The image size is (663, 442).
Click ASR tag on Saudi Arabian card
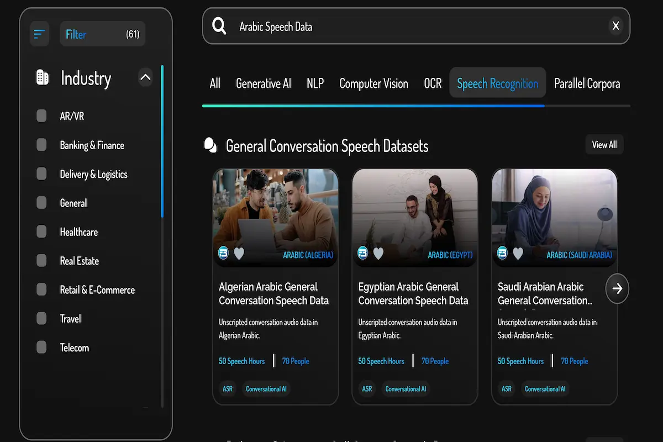[507, 389]
